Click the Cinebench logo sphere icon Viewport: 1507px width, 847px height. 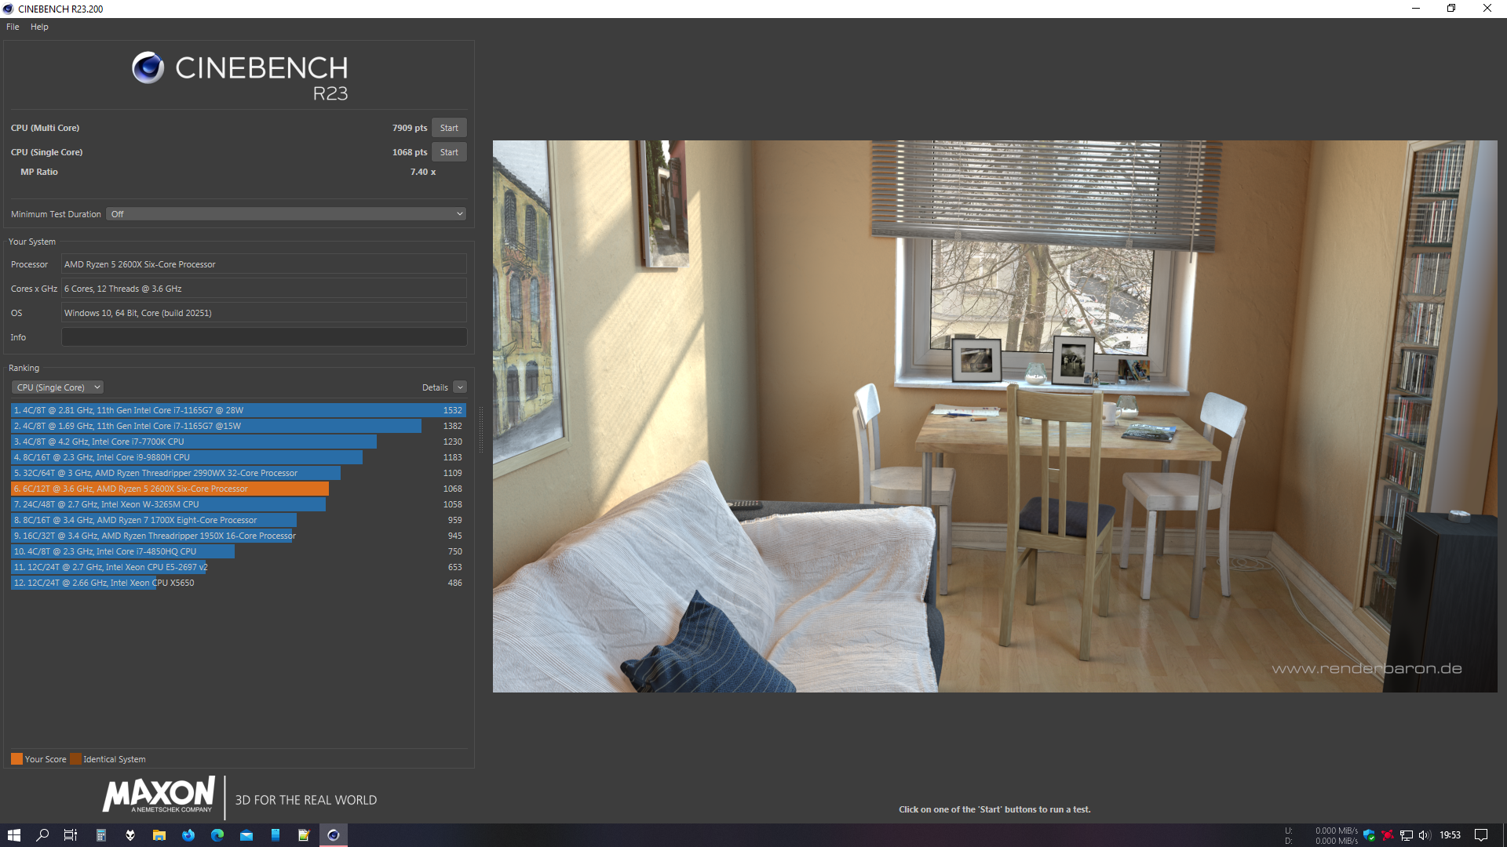click(148, 68)
